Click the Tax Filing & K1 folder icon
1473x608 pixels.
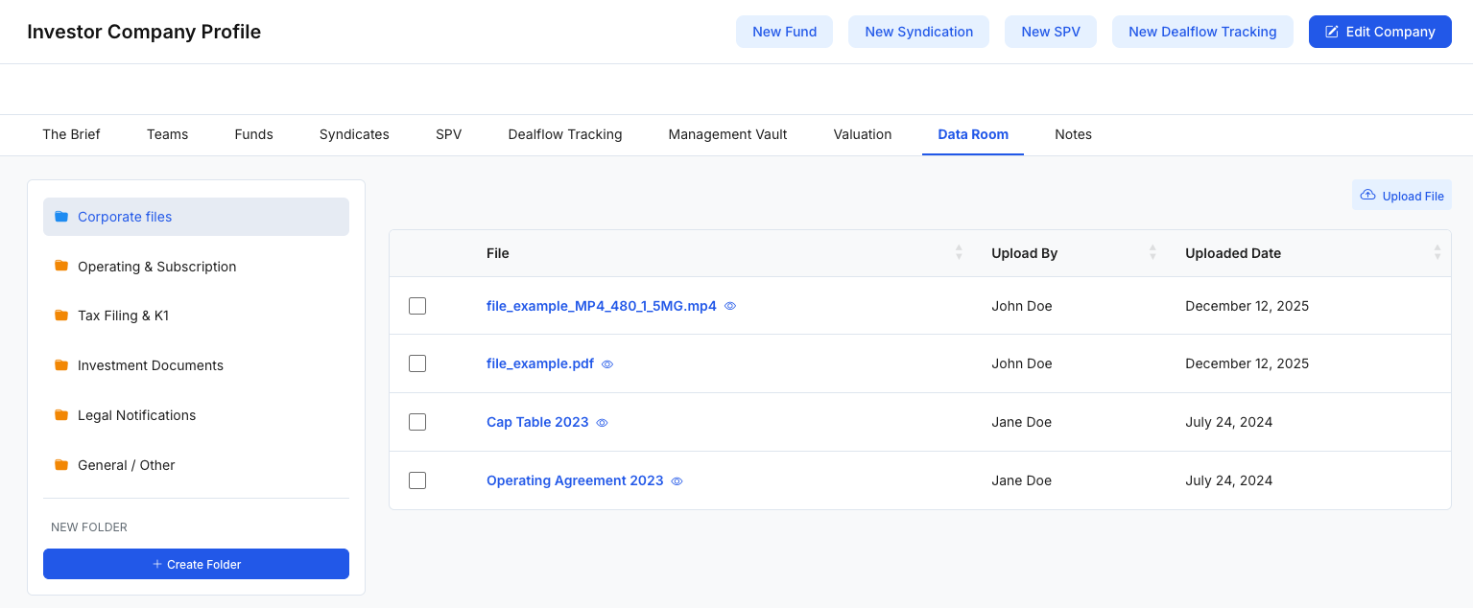(x=61, y=316)
